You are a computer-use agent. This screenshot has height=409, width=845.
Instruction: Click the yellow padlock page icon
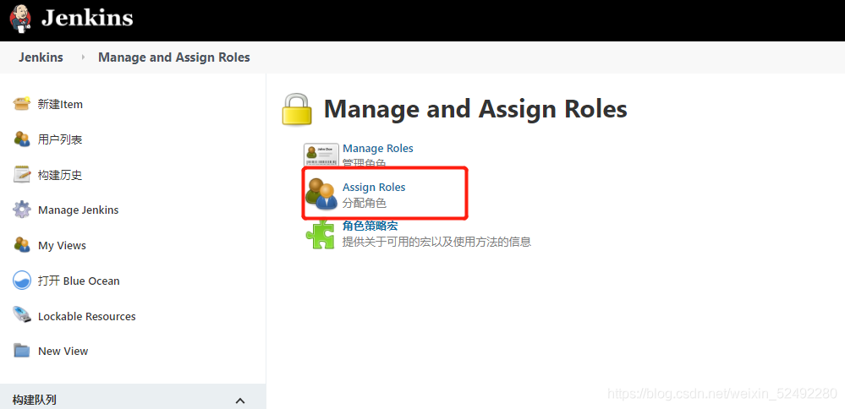[297, 109]
